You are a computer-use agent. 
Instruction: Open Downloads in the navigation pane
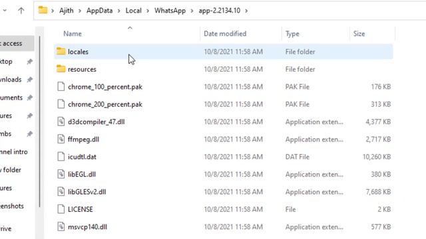pyautogui.click(x=11, y=80)
